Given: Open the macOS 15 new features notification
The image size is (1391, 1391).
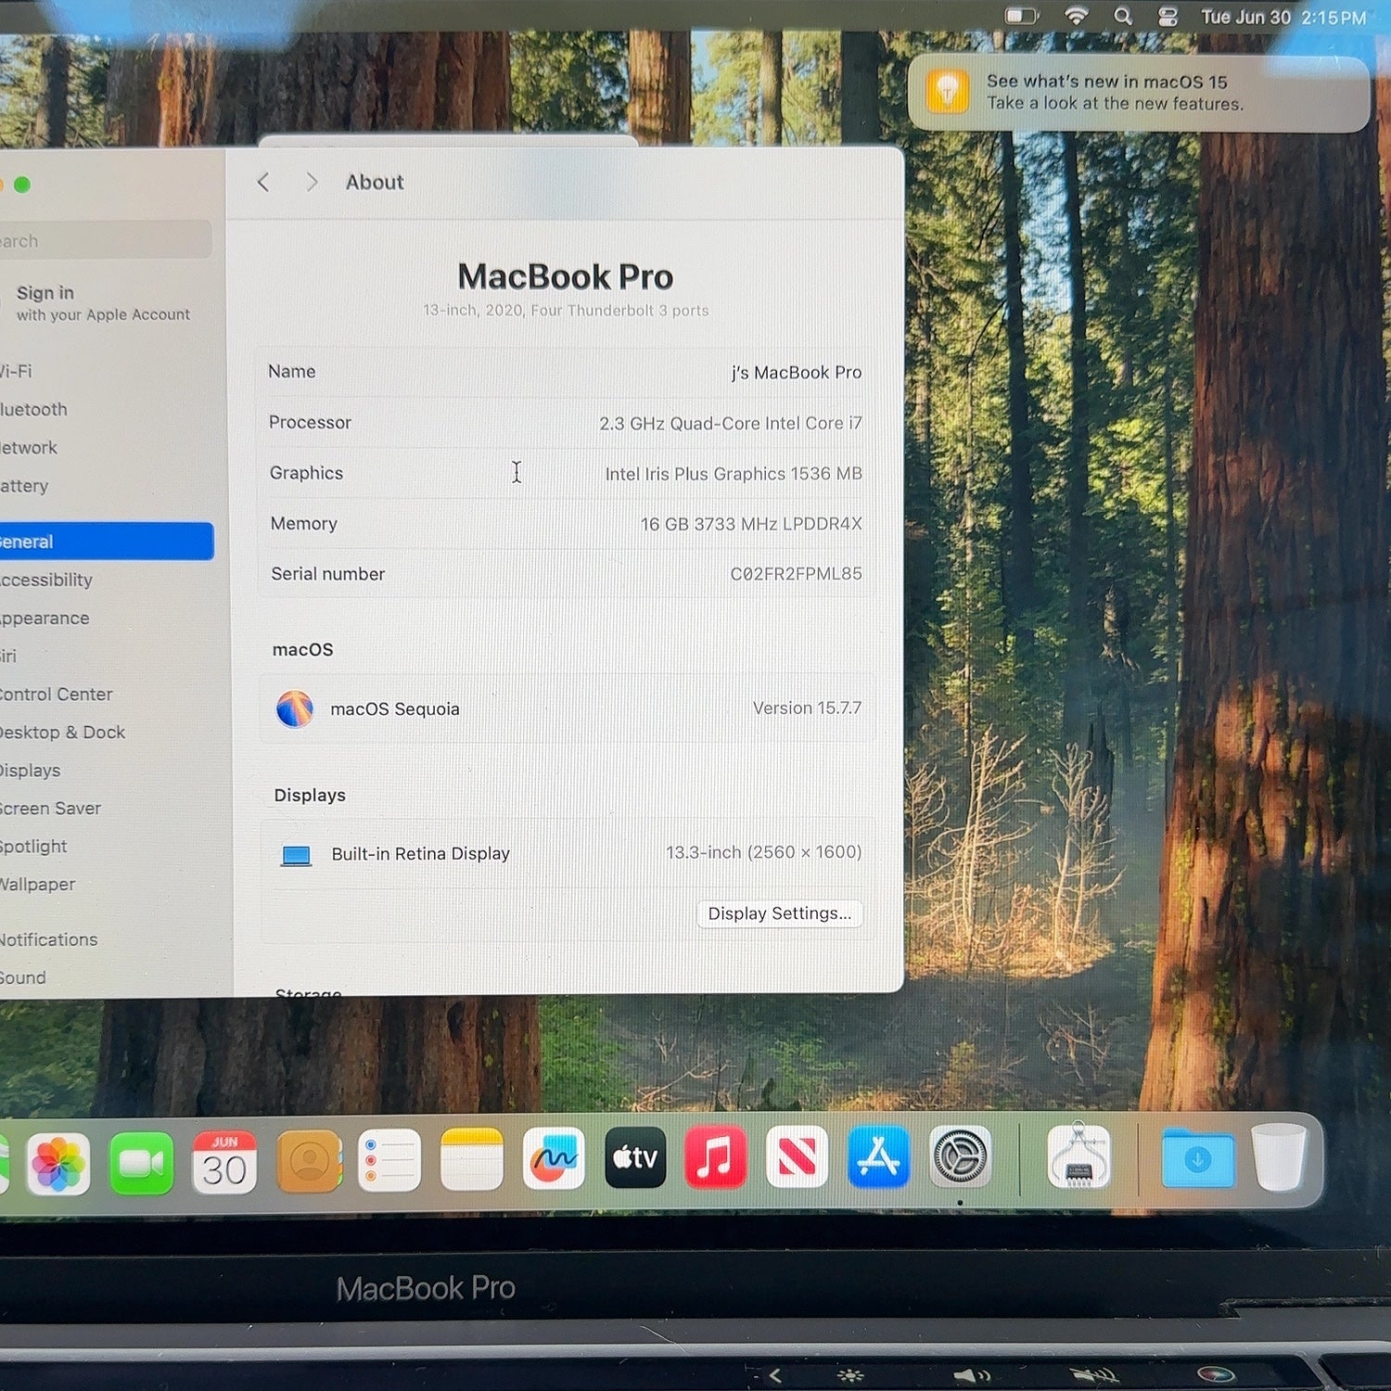Looking at the screenshot, I should [x=1139, y=93].
